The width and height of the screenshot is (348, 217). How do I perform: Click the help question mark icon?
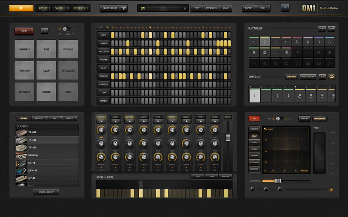285,8
